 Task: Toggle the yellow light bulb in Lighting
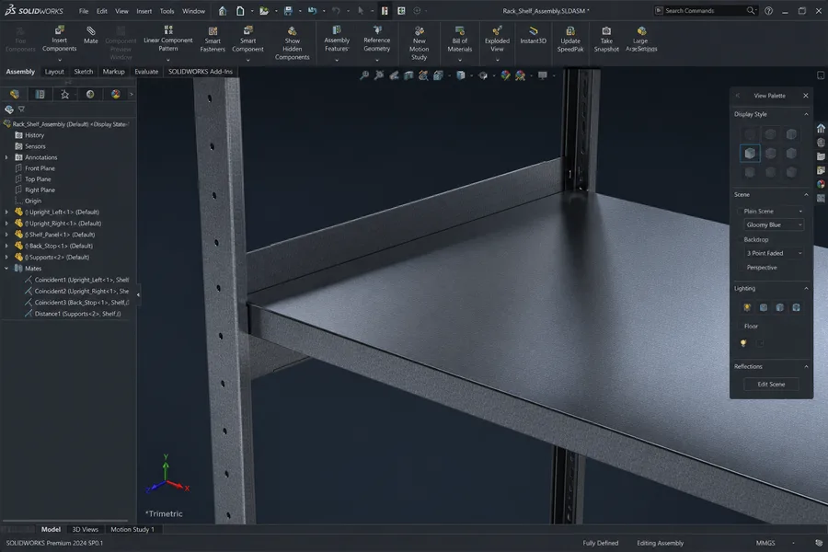(747, 307)
